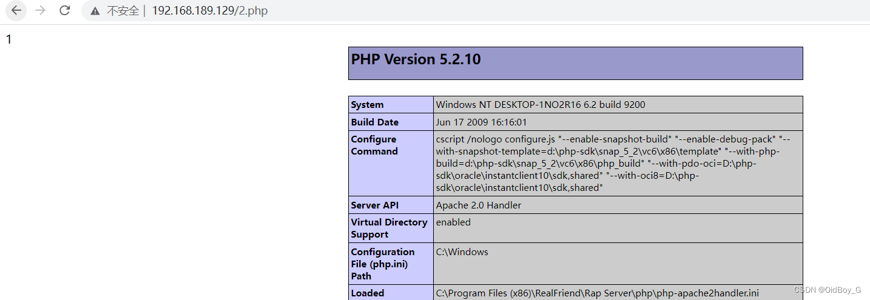Click the 'Configuration File (php.ini) Path' label
Screen dimensions: 870x300
point(382,264)
